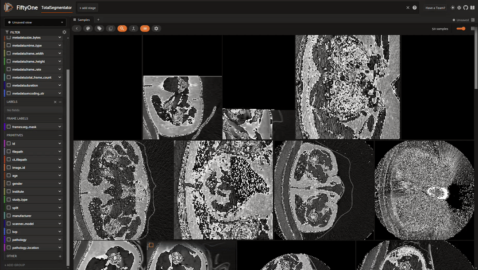Click the Have a Team? button
Image resolution: width=478 pixels, height=270 pixels.
click(435, 8)
